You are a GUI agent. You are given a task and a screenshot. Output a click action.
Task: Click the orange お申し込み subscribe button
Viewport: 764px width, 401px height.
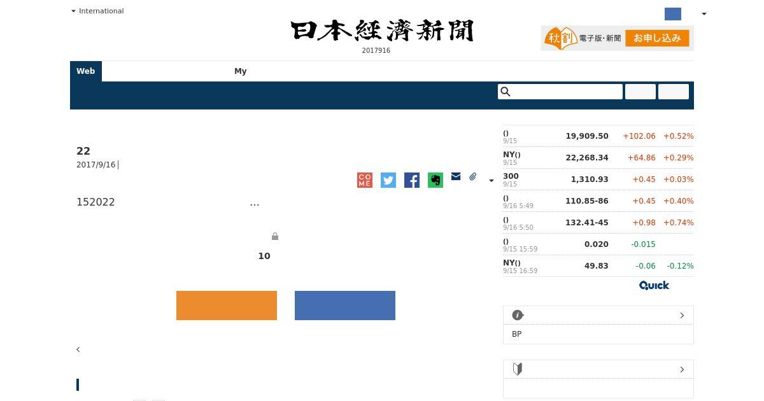tap(657, 38)
